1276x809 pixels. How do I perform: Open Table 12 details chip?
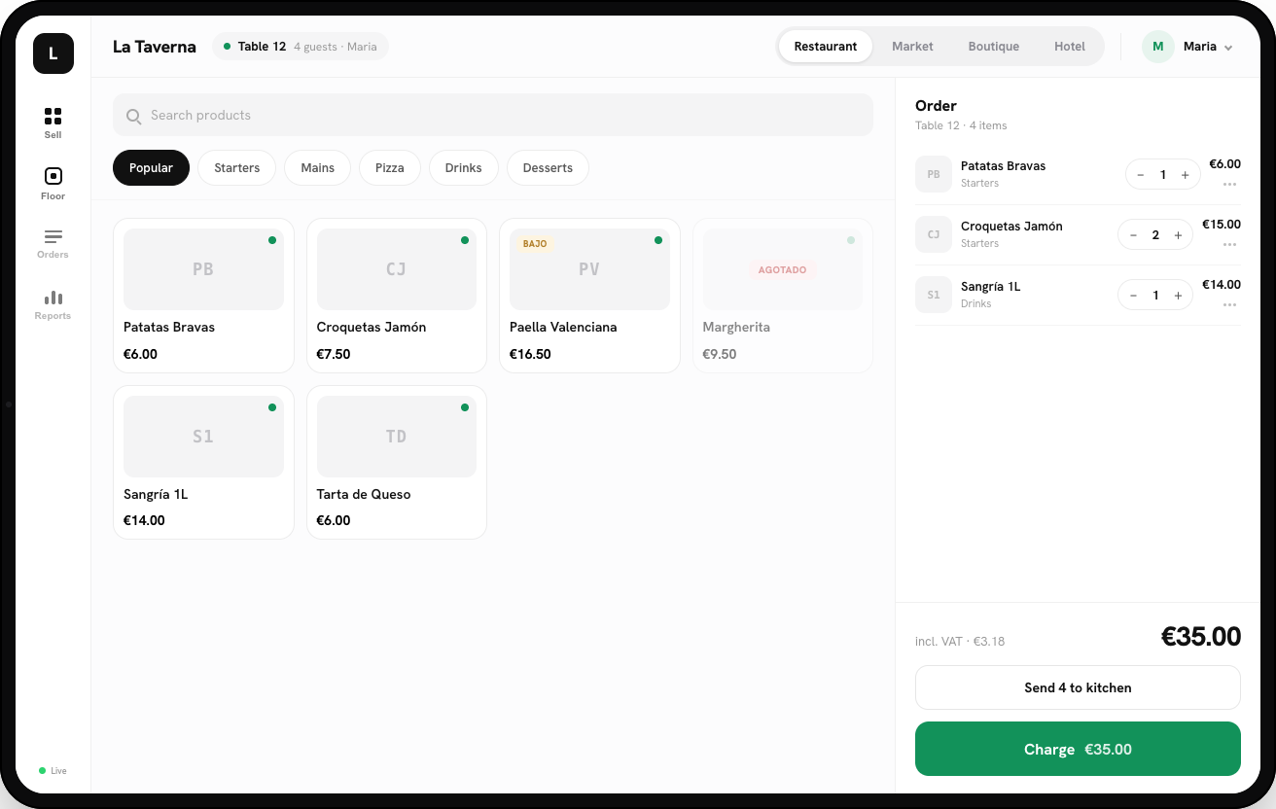tap(300, 47)
